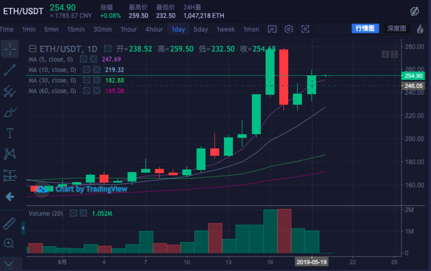Select the pattern drawing tool
The width and height of the screenshot is (431, 271).
[x=10, y=154]
